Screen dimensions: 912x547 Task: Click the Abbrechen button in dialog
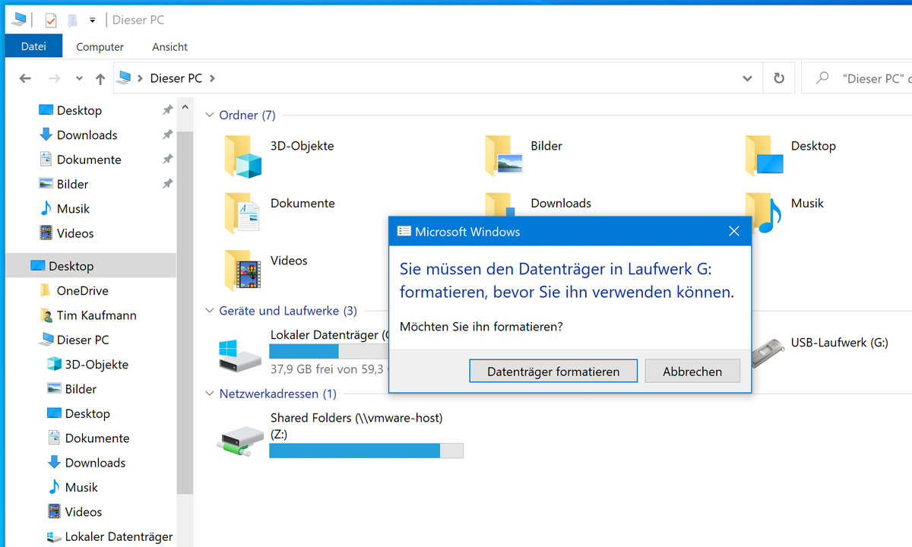pyautogui.click(x=692, y=372)
